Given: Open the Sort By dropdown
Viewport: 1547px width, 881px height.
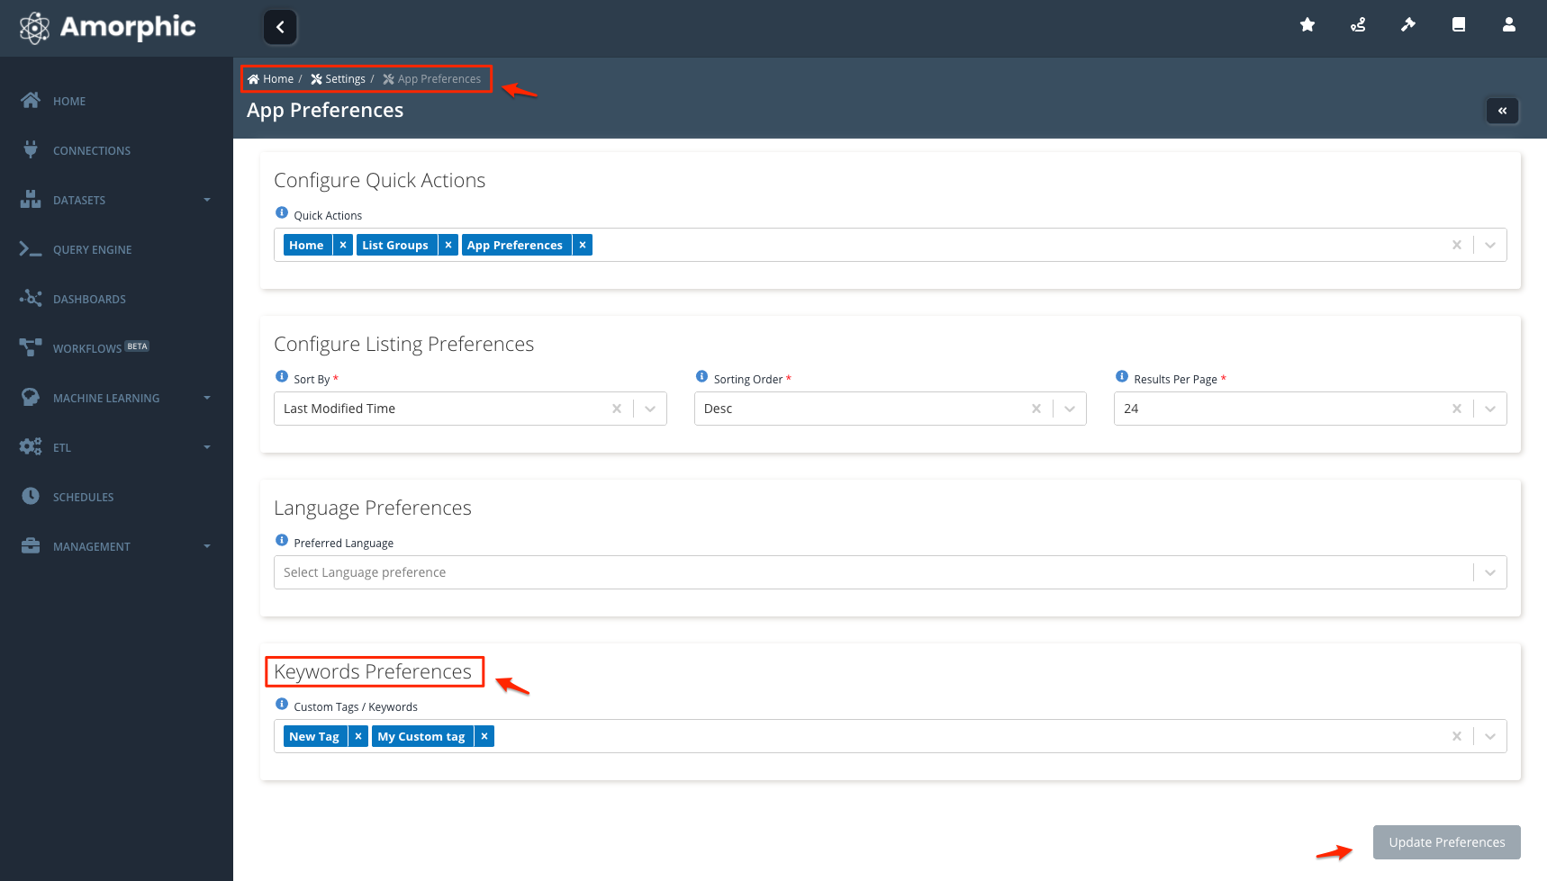Looking at the screenshot, I should [650, 408].
